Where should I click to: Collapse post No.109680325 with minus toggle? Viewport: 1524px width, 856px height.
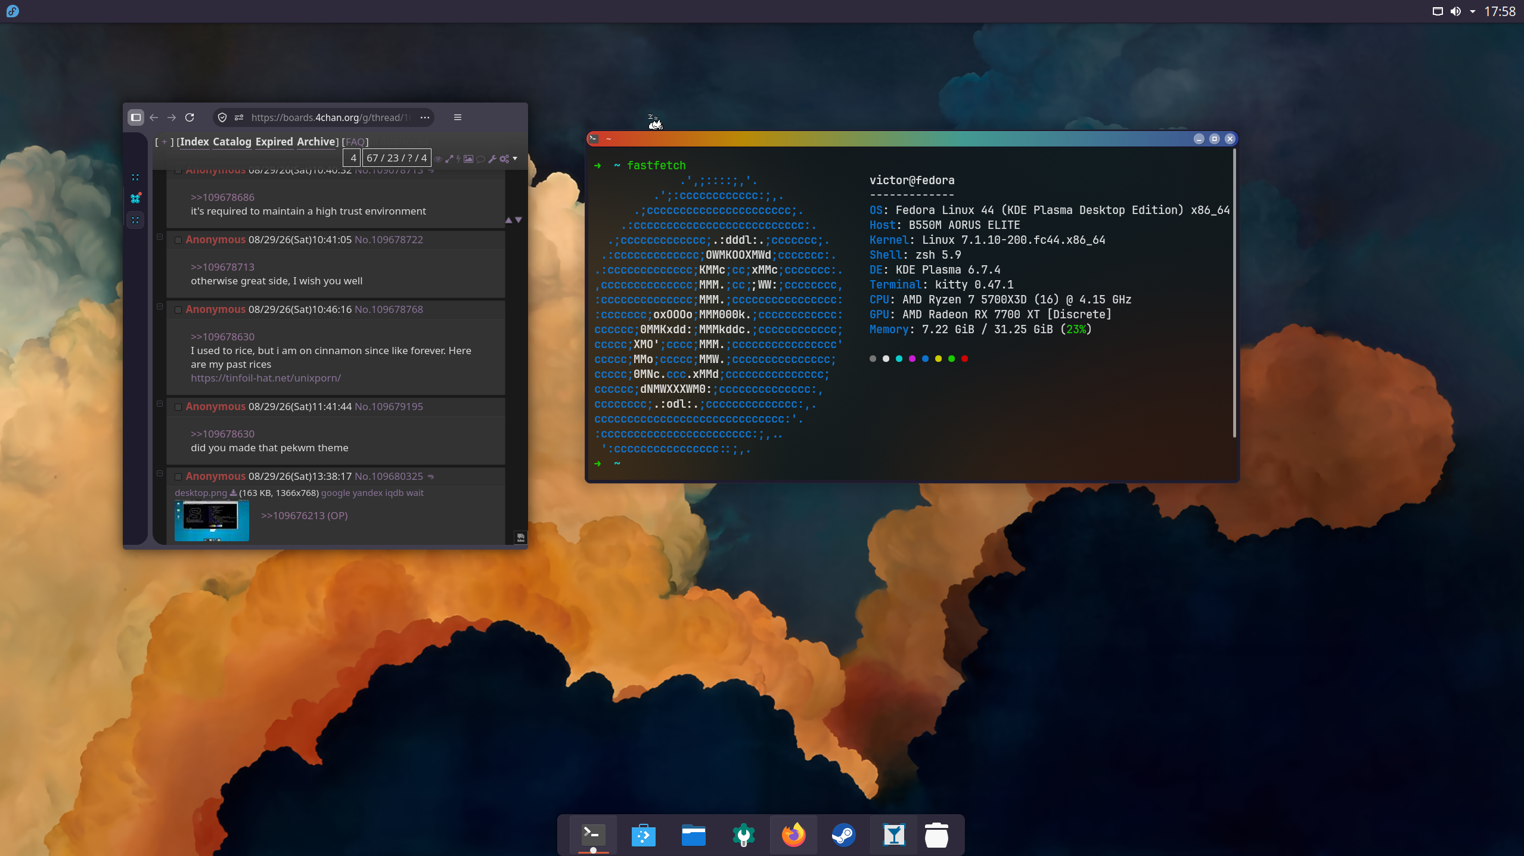160,473
